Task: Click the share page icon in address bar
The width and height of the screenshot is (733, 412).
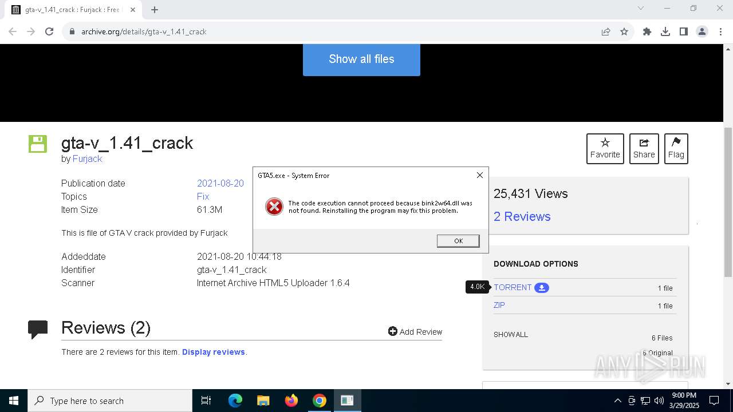Action: [x=606, y=31]
